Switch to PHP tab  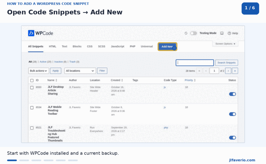coord(133,46)
